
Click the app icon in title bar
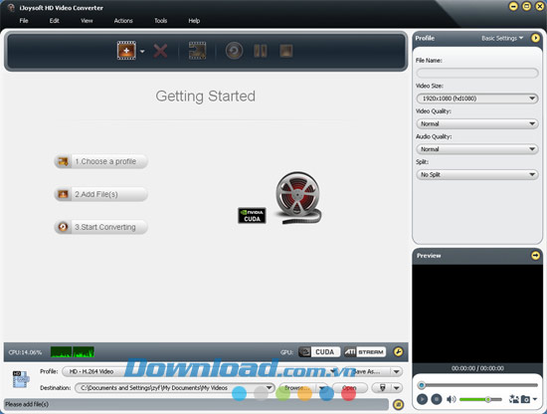(x=11, y=7)
